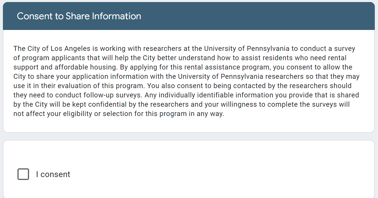Click the "Consent to Share Information" heading
This screenshot has width=378, height=198.
click(79, 16)
